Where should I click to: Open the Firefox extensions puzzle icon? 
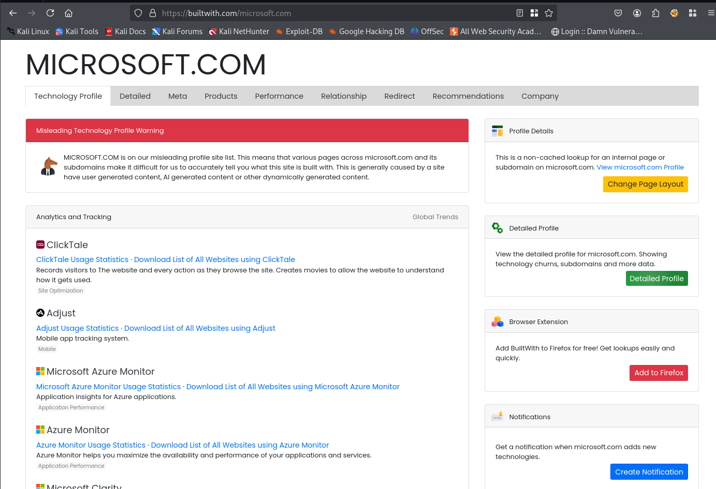(x=655, y=13)
